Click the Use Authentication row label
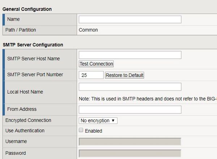This screenshot has height=159, width=217. pyautogui.click(x=25, y=130)
